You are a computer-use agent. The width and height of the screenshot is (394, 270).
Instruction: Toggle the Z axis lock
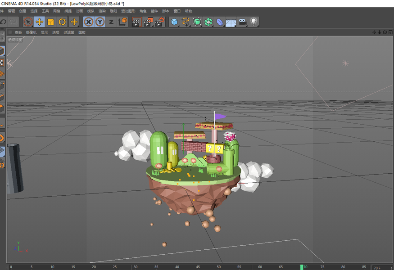(x=111, y=22)
